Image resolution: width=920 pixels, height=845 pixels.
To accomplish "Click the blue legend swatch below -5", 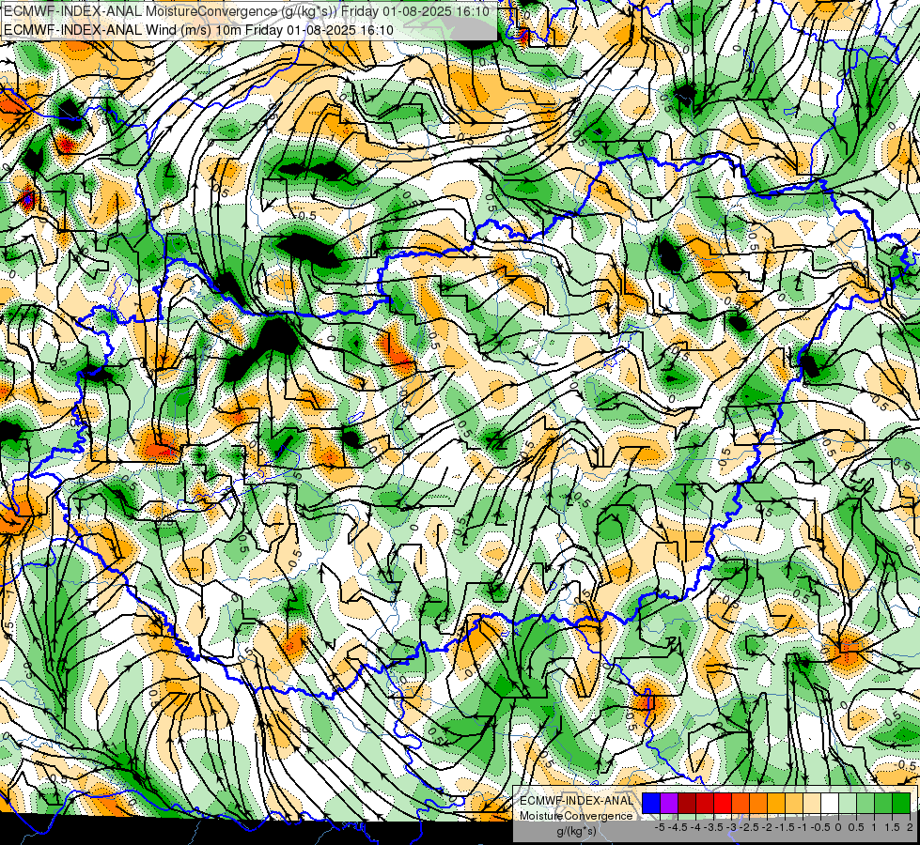I will click(651, 803).
